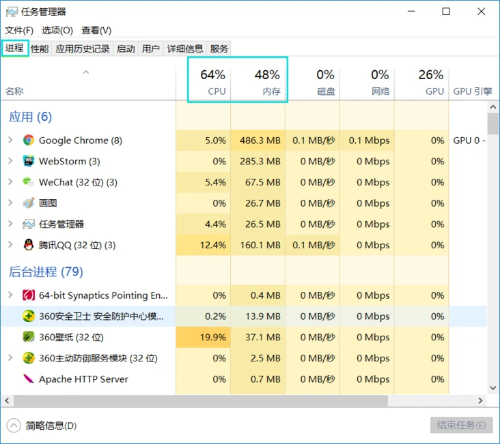
Task: Open the 选项(O) menu
Action: 57,30
